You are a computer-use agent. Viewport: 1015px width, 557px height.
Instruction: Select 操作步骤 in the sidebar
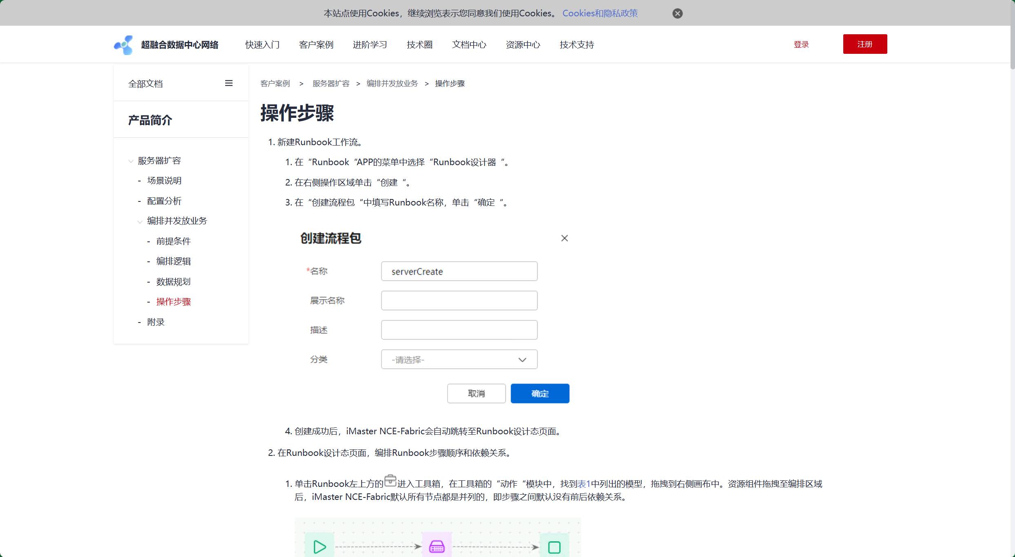click(173, 302)
